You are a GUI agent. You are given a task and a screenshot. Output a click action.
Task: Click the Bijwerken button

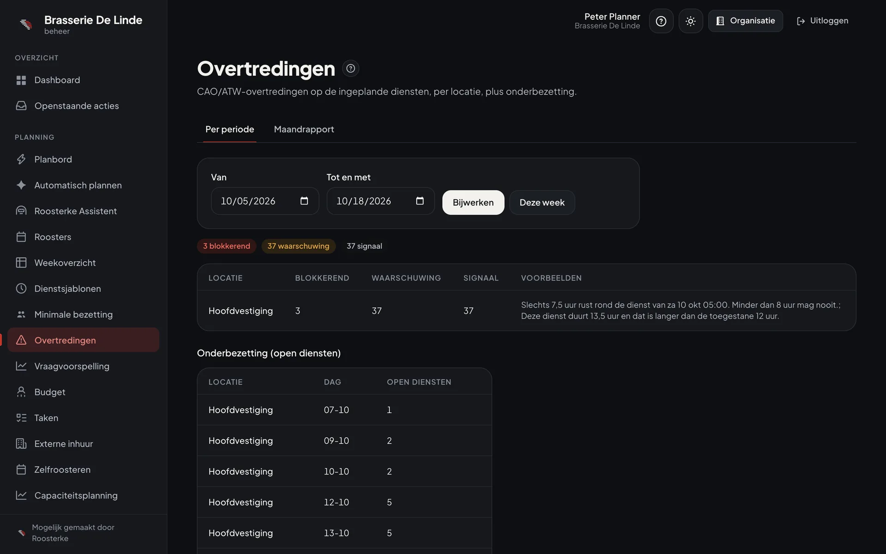click(473, 203)
